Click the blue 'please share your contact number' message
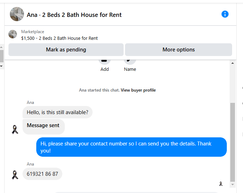Screen dimensions: 243x193 [131, 147]
